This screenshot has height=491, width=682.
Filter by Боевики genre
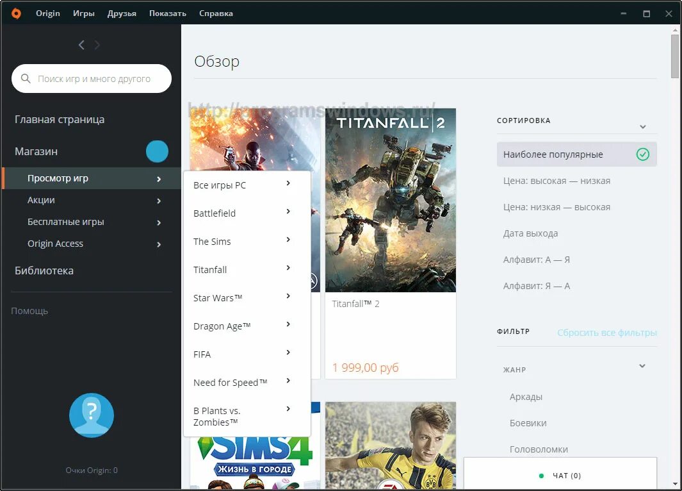pos(528,423)
